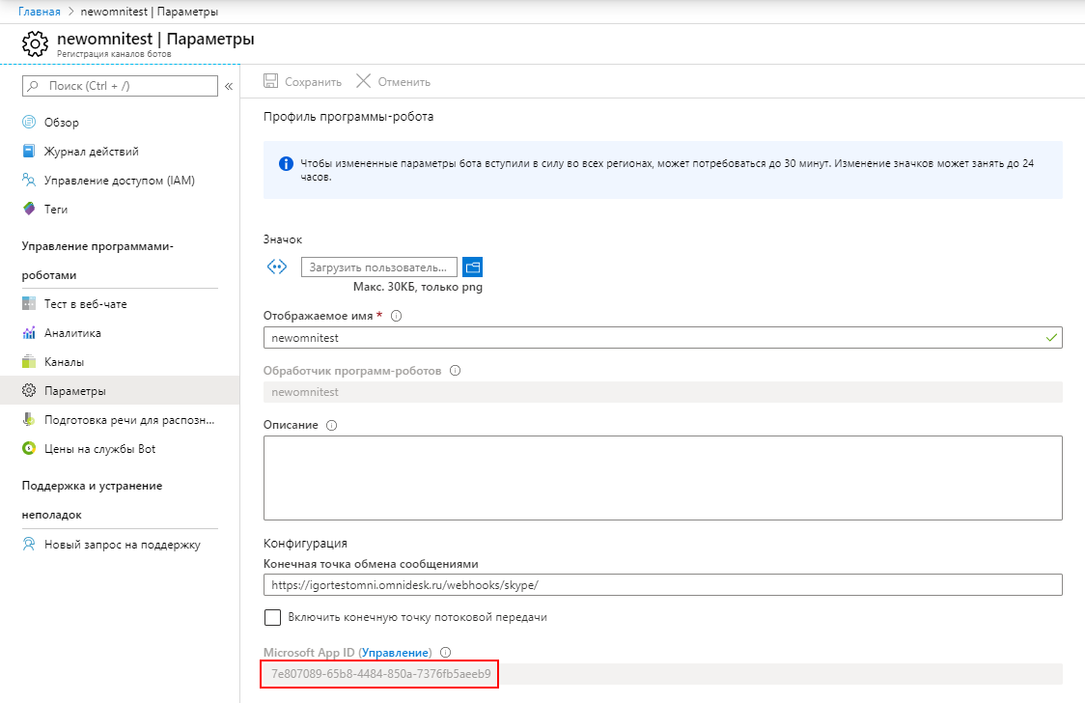Screen dimensions: 1085x703
Task: Click the Microsoft App ID value field
Action: click(x=663, y=674)
